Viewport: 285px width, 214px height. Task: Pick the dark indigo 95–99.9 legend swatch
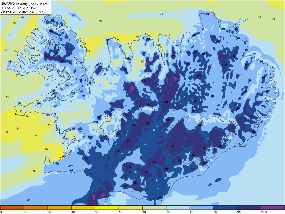249,208
